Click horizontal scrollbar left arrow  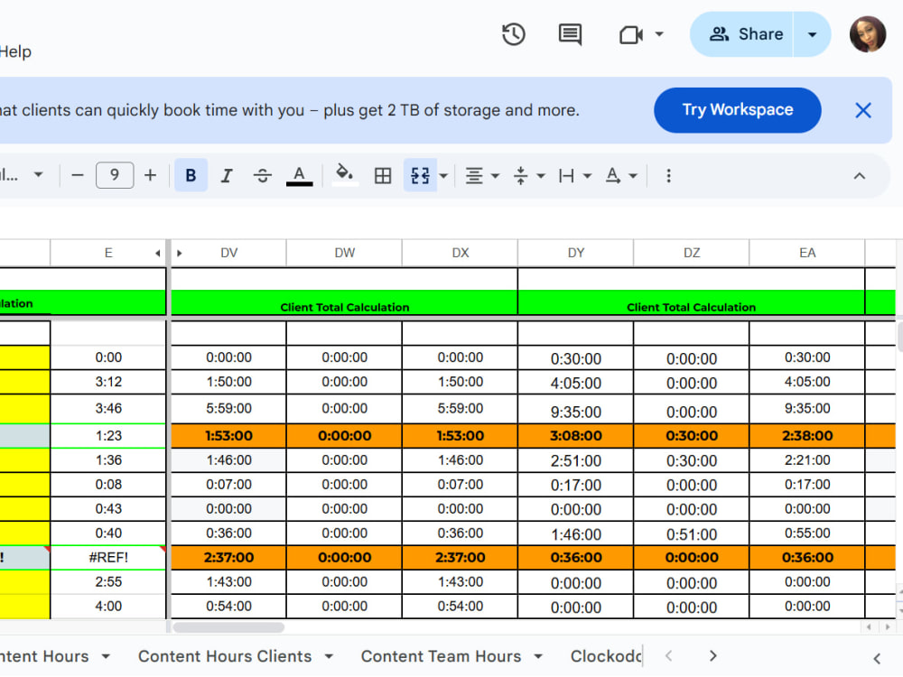pyautogui.click(x=869, y=627)
